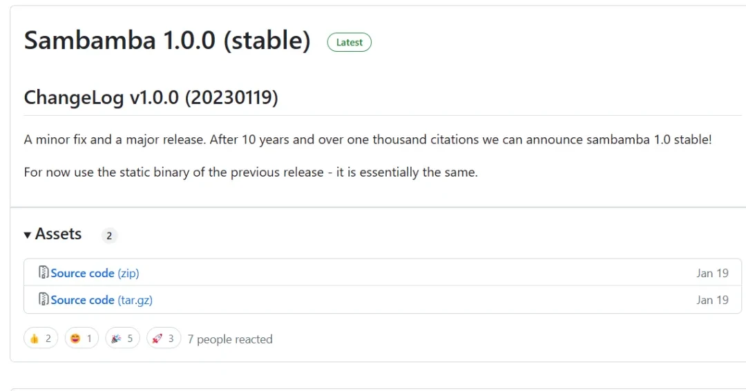React with the thumbs up emoji

coord(41,339)
